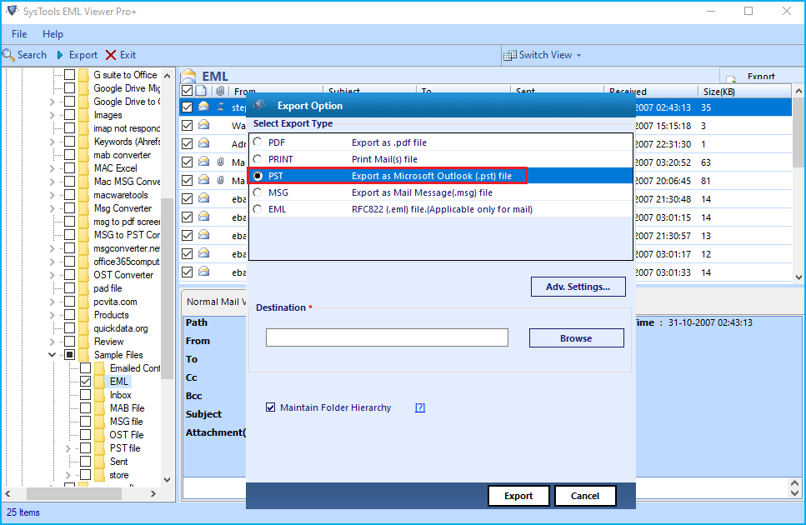Click the Products folder icon

click(84, 315)
